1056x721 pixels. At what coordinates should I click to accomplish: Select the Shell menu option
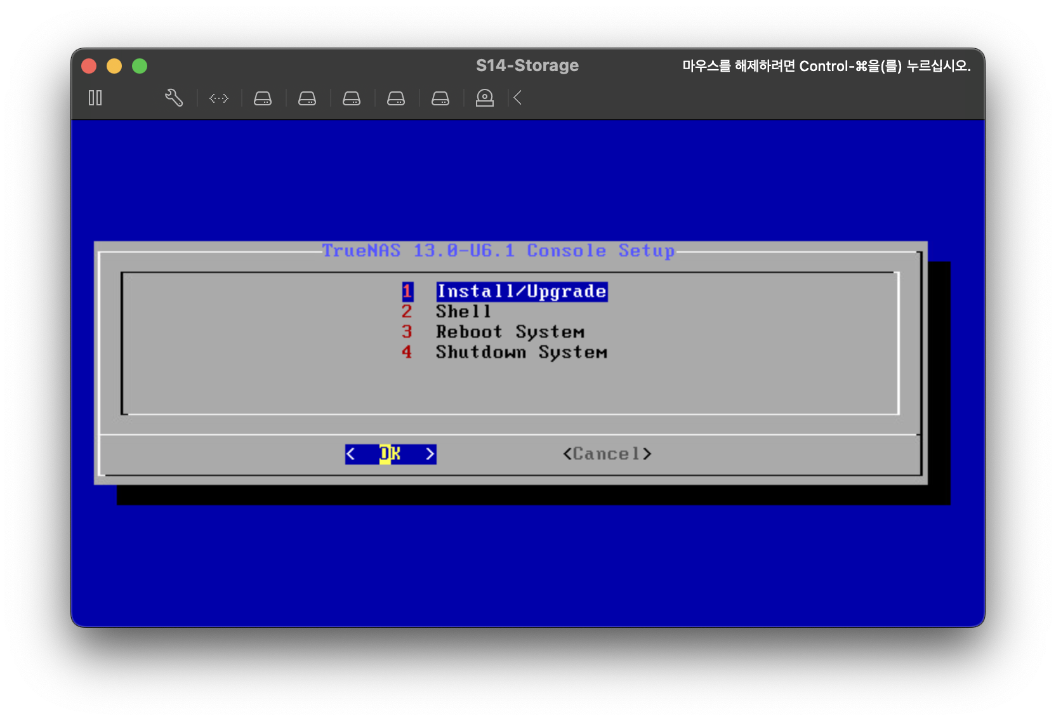click(463, 312)
